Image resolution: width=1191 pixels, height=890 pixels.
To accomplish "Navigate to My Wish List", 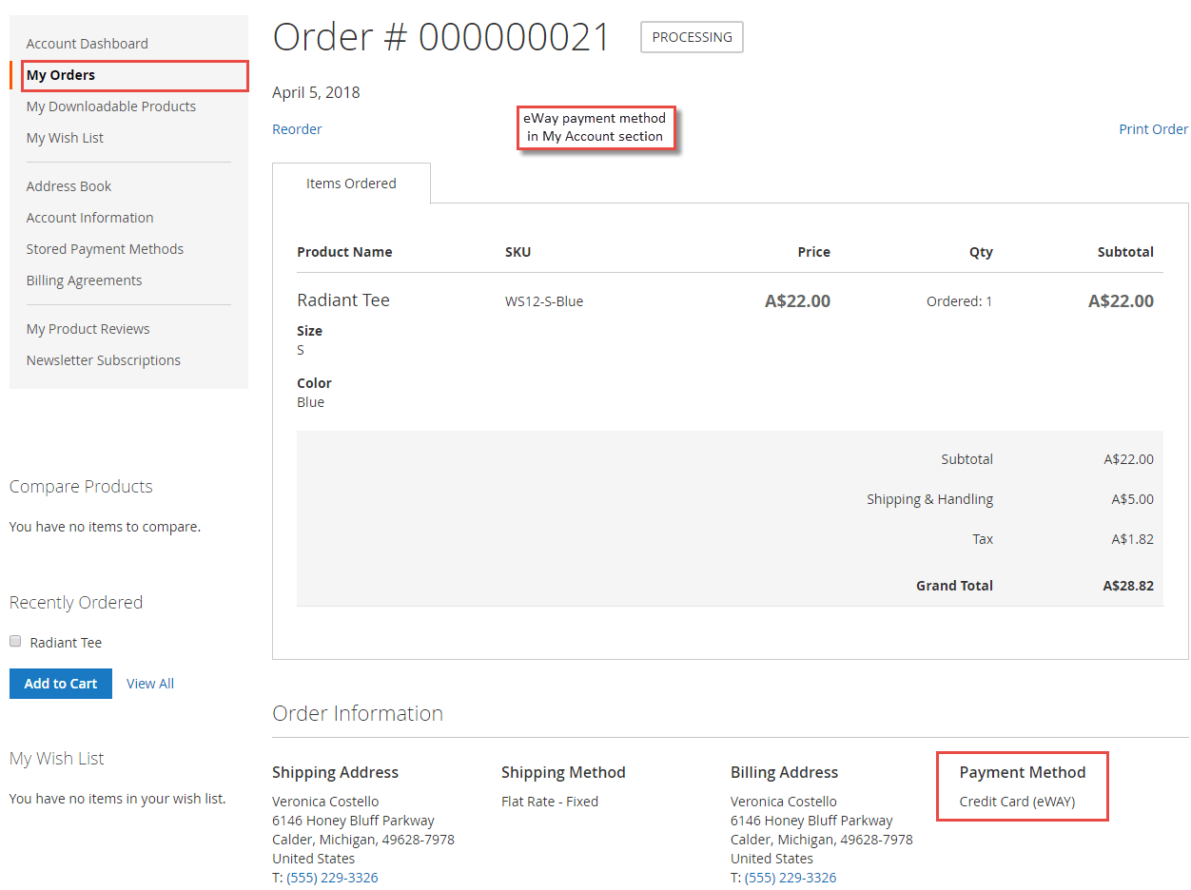I will (x=64, y=137).
